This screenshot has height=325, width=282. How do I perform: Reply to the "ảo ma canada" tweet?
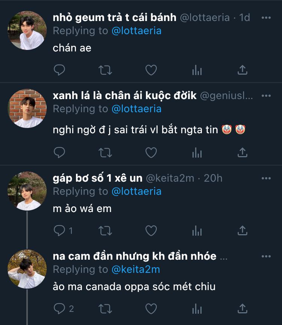[59, 308]
